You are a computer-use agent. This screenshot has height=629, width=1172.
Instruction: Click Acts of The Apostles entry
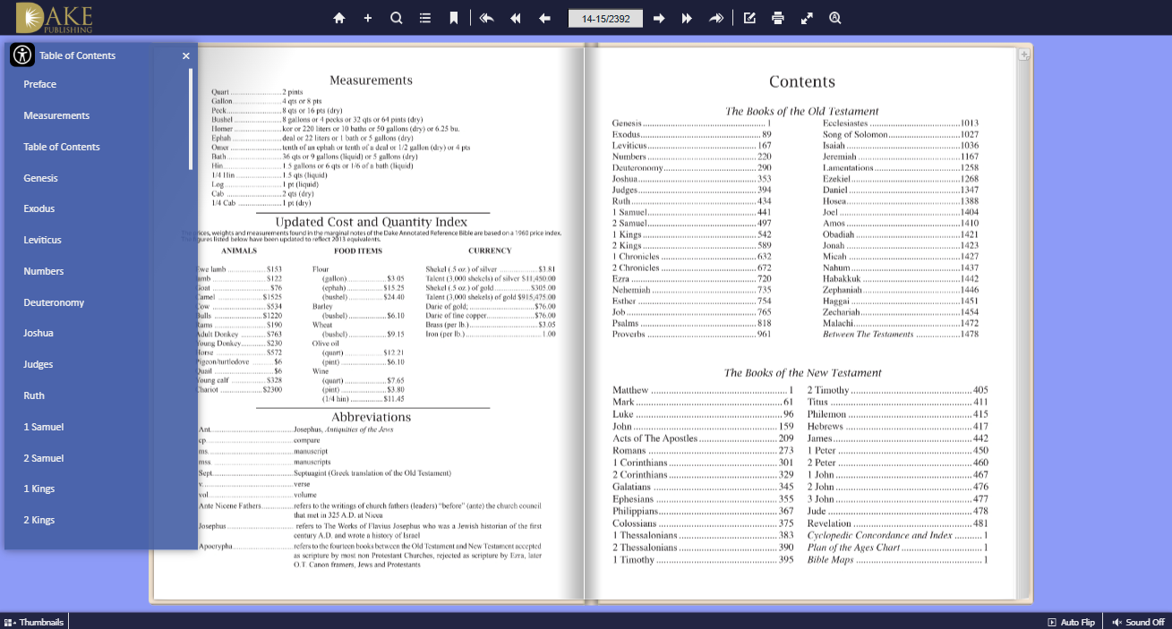pyautogui.click(x=704, y=438)
